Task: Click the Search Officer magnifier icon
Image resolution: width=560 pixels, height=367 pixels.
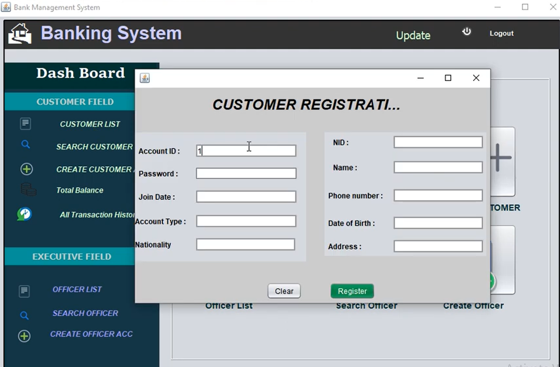Action: tap(24, 315)
